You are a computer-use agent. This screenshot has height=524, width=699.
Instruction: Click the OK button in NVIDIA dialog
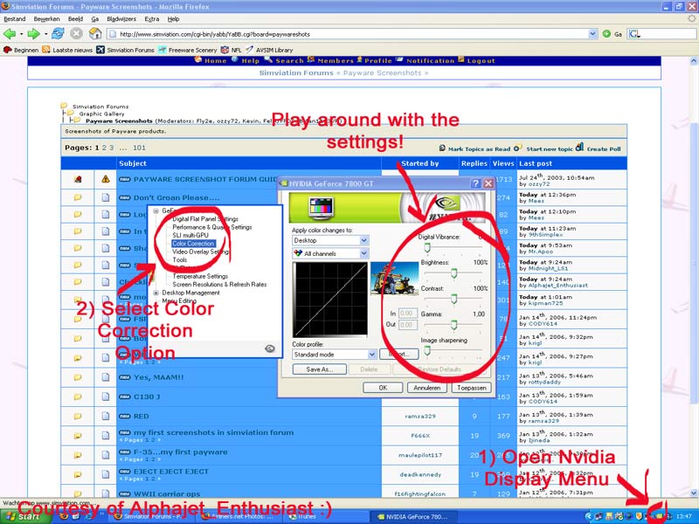(x=383, y=388)
